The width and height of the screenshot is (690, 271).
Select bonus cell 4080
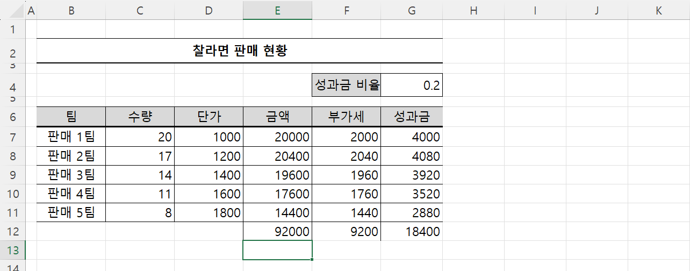(412, 156)
